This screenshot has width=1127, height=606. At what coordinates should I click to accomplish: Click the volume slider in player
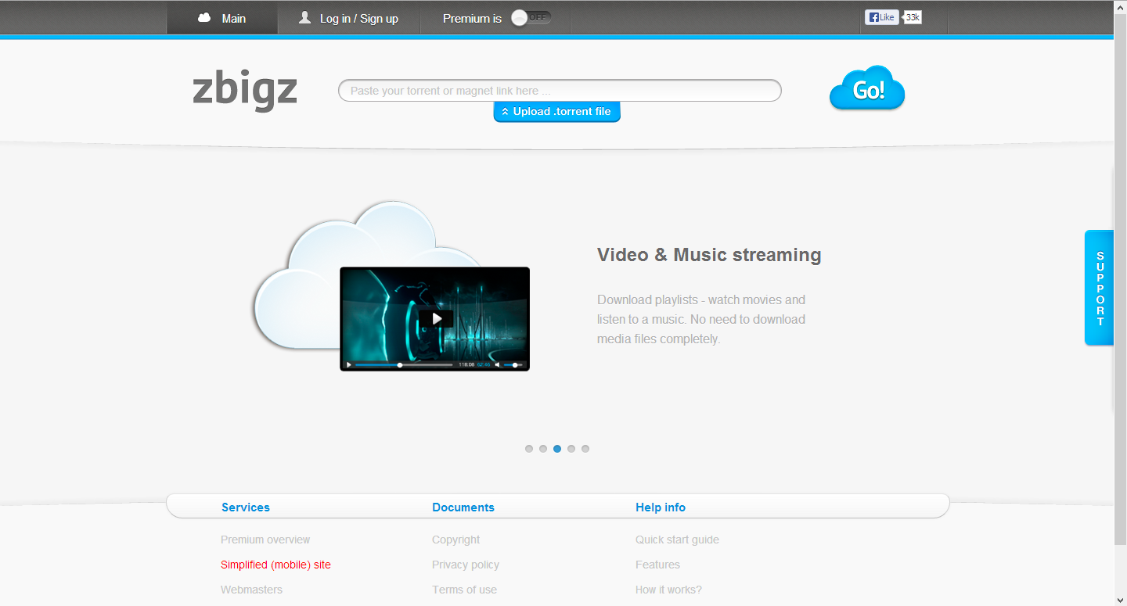(513, 364)
